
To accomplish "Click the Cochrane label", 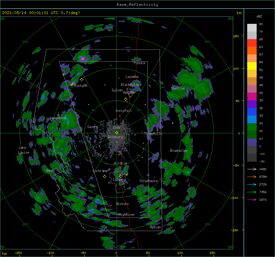I will pyautogui.click(x=100, y=171).
